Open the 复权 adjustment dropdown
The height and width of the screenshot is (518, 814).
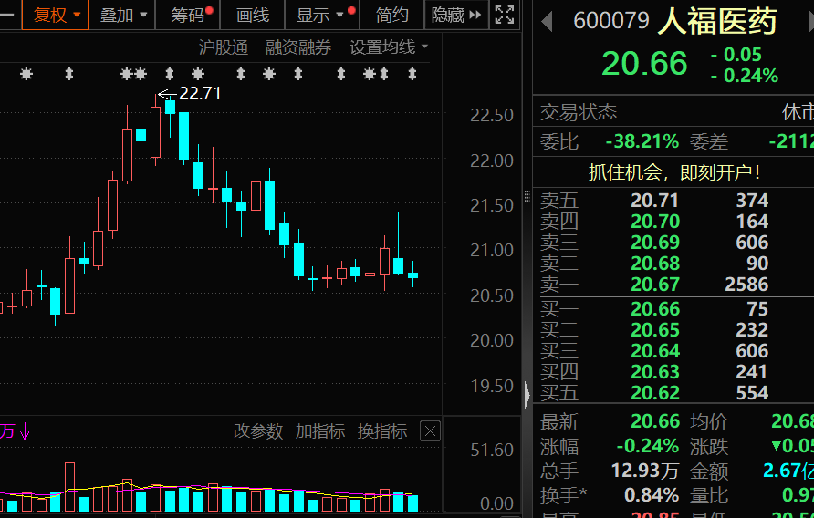56,15
